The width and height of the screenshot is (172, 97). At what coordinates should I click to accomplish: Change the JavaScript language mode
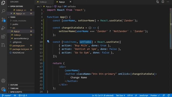coord(144,95)
